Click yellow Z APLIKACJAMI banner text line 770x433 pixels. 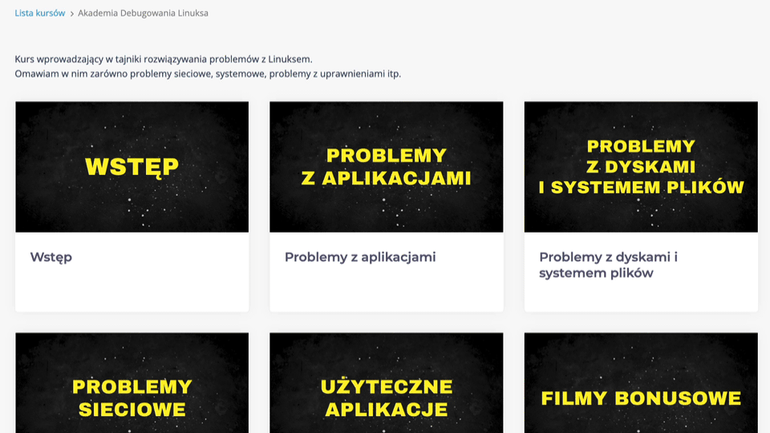(386, 178)
